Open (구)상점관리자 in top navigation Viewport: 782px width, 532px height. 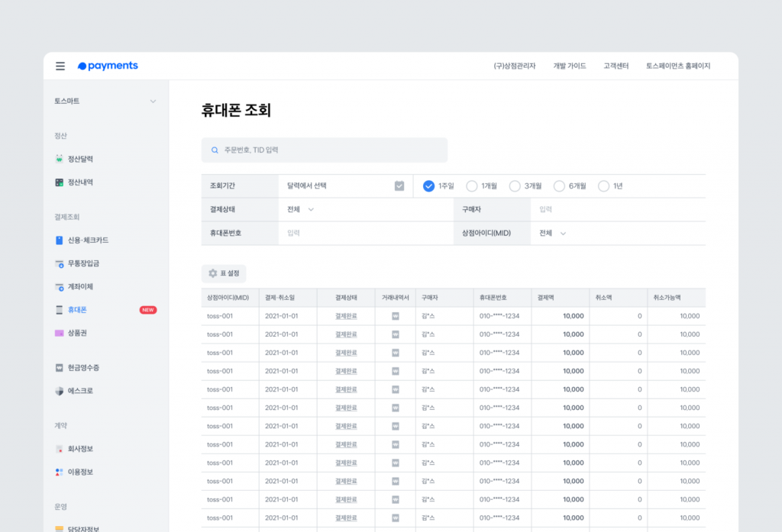pos(515,66)
